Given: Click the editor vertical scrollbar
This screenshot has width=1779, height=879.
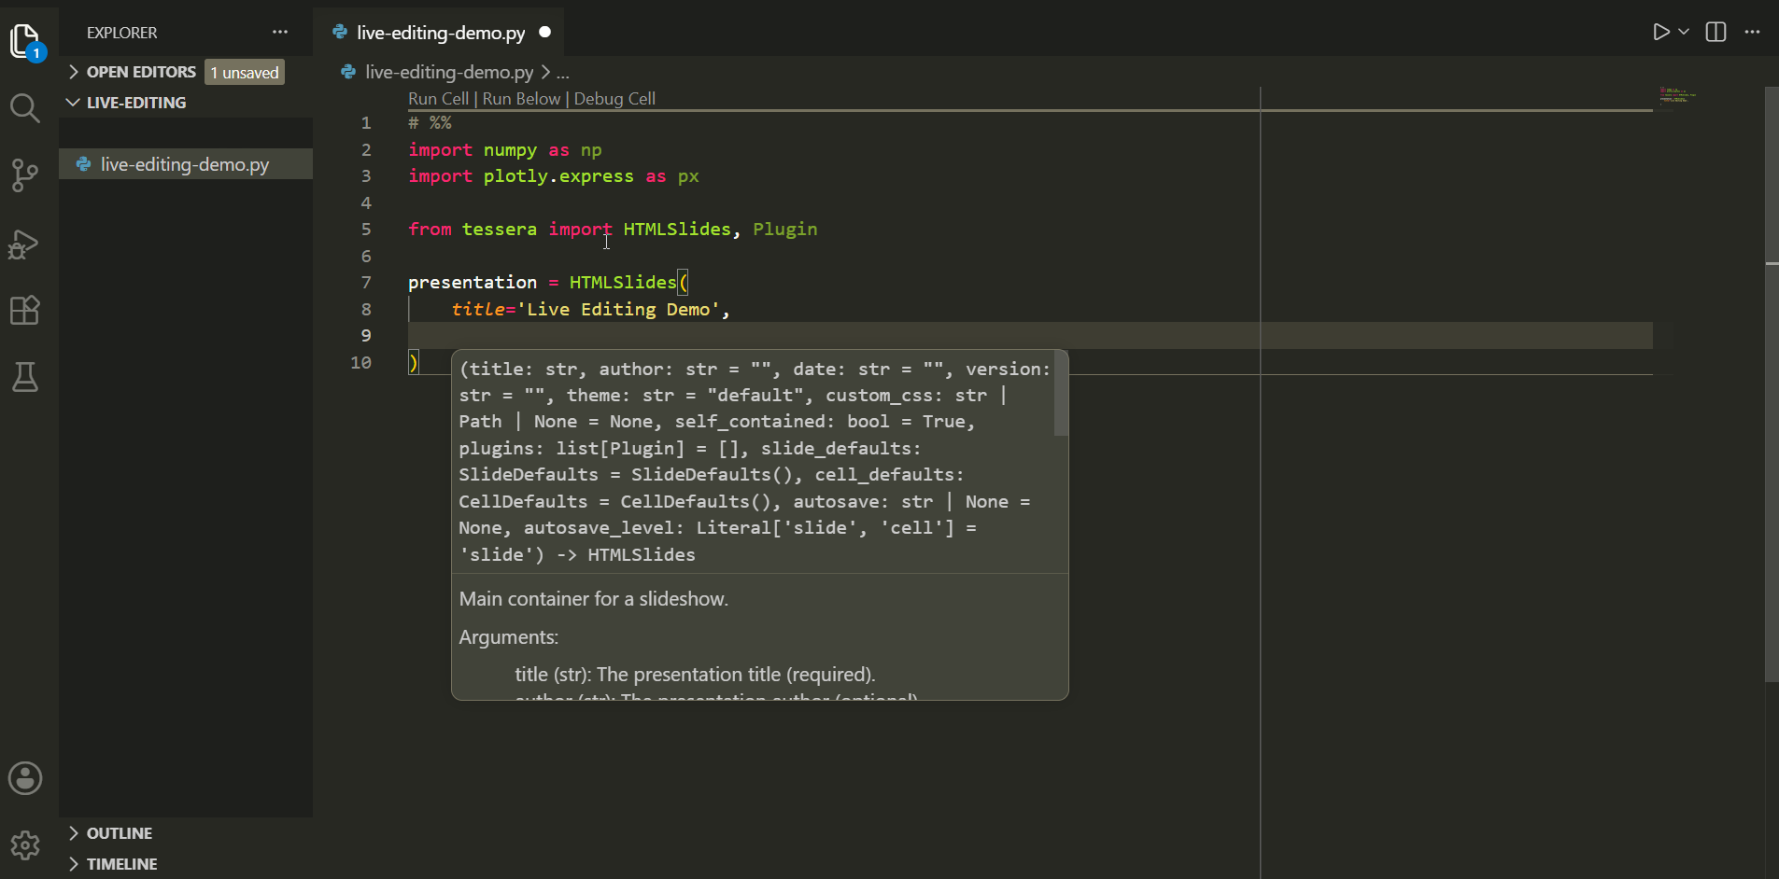Looking at the screenshot, I should pos(1772,384).
